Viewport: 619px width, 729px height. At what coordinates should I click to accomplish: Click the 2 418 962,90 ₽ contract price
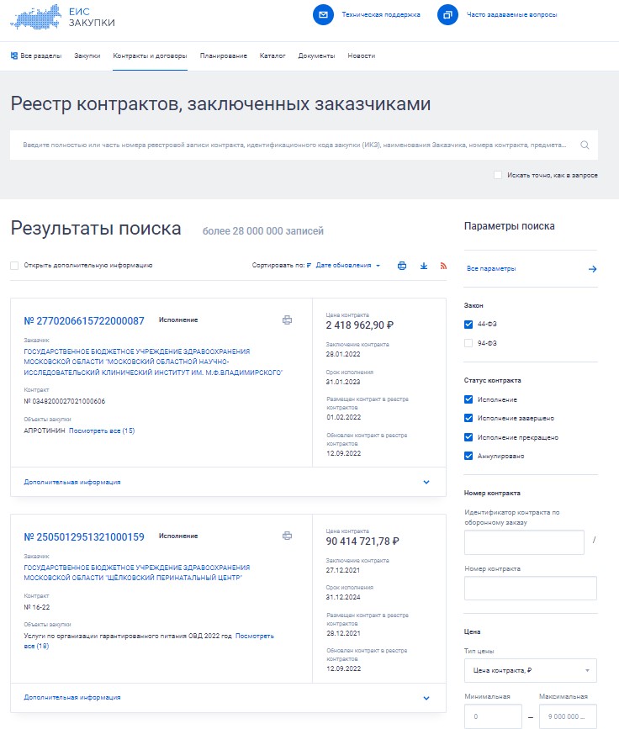click(x=359, y=325)
